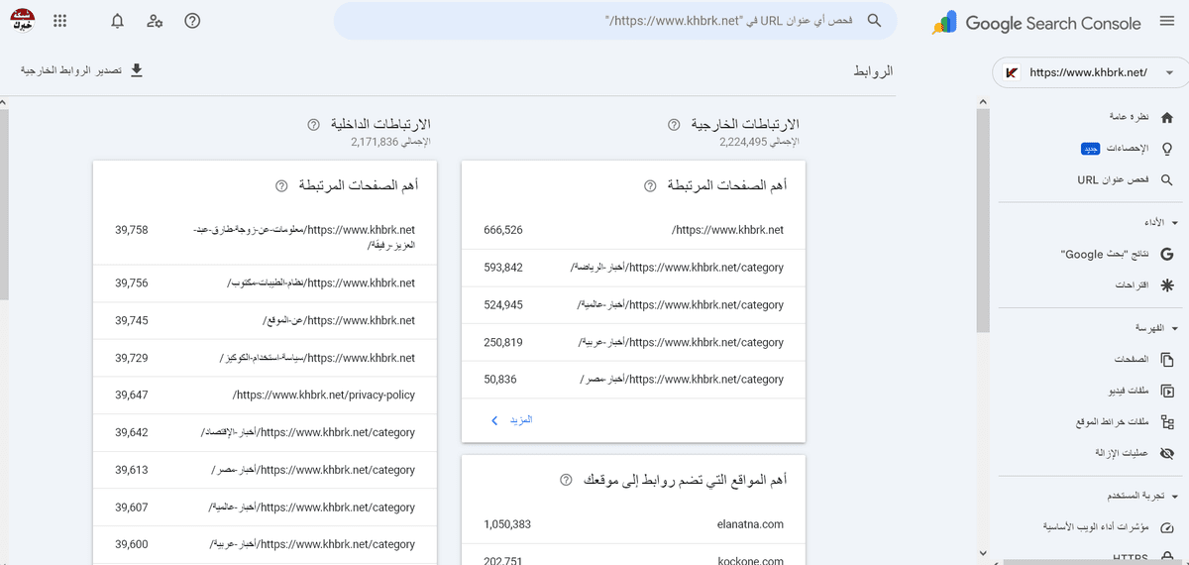Click the hamburger main menu icon
1189x565 pixels.
point(1163,23)
